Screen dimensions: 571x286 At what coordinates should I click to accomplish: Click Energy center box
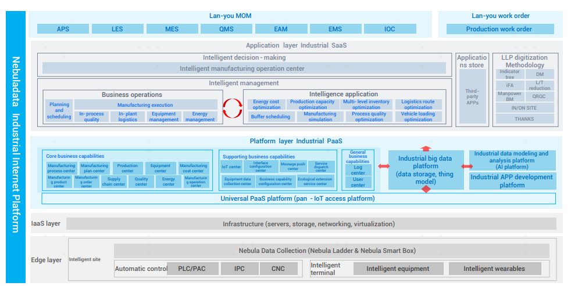click(x=169, y=182)
